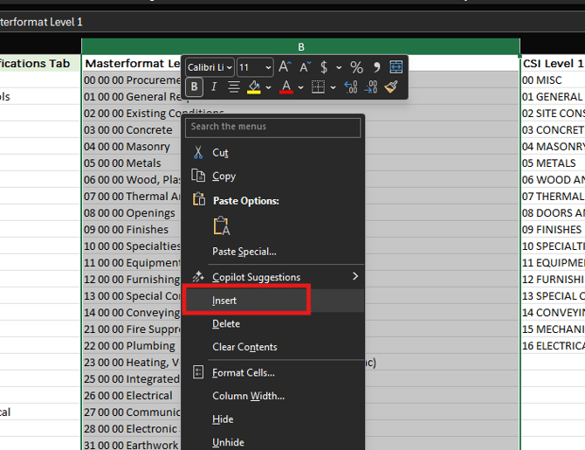Toggle Italic formatting in mini toolbar
Viewport: 585px width, 450px height.
click(x=214, y=87)
